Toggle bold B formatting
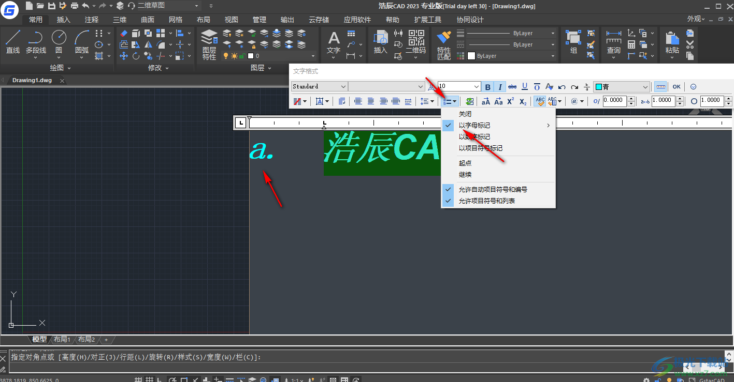734x382 pixels. pyautogui.click(x=487, y=87)
